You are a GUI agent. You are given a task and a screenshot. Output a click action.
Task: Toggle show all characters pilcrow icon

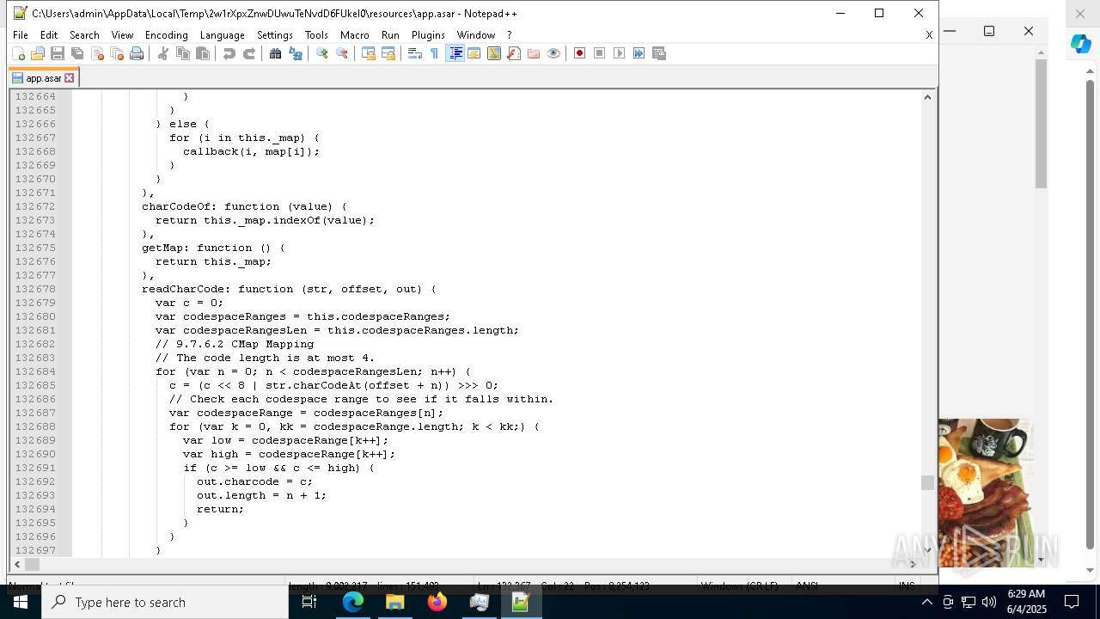(x=435, y=53)
